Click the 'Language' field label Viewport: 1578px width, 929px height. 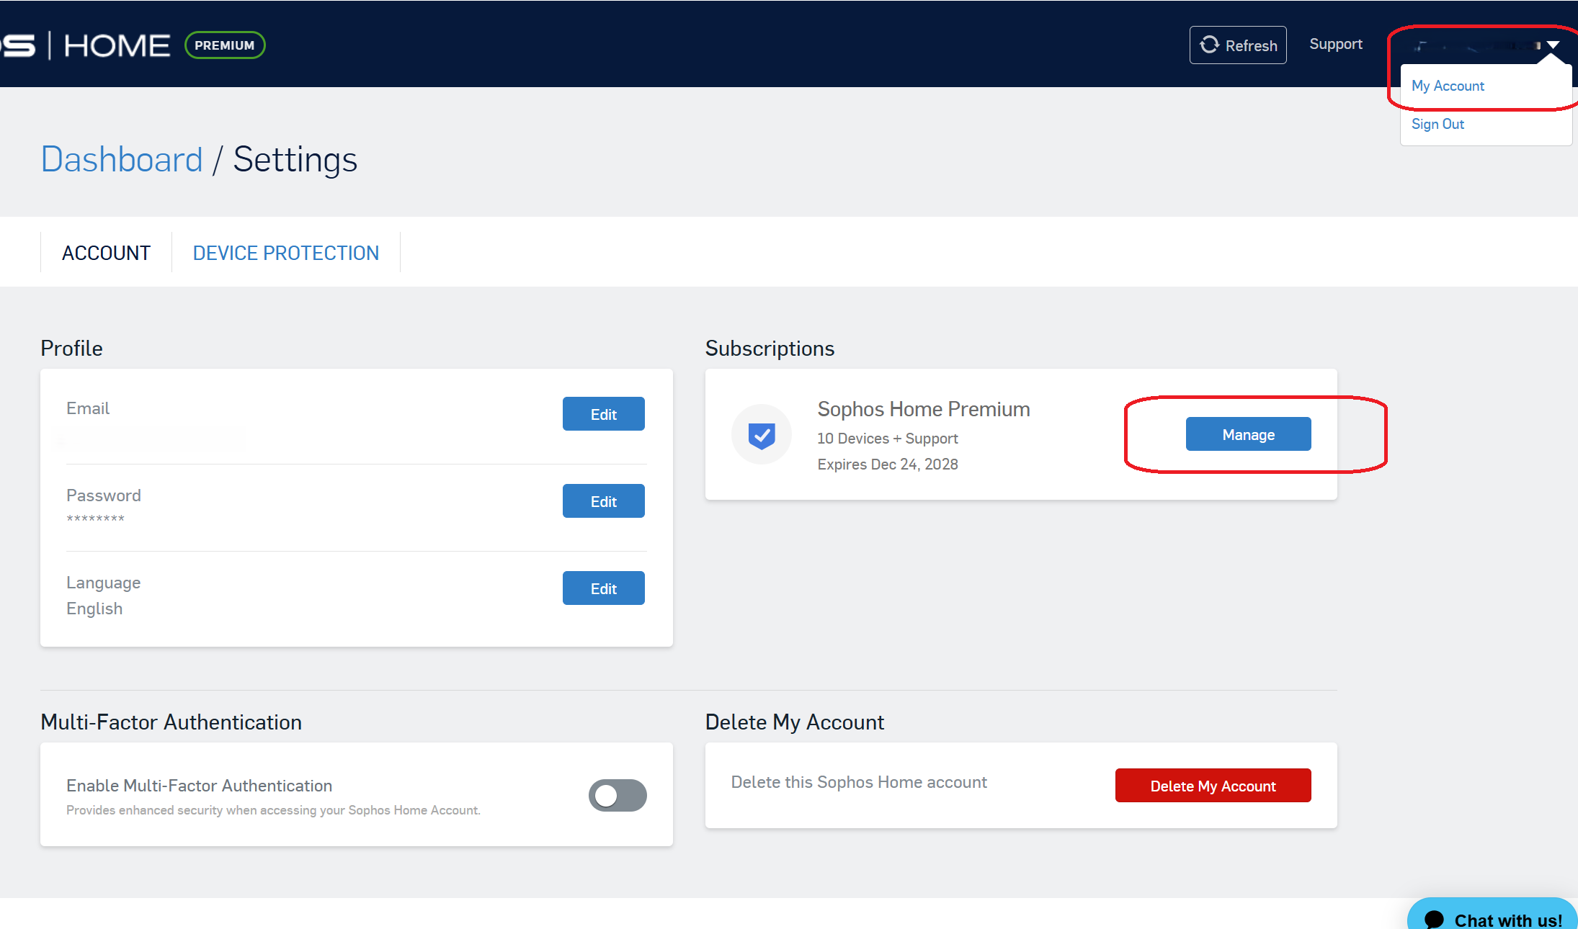(103, 583)
